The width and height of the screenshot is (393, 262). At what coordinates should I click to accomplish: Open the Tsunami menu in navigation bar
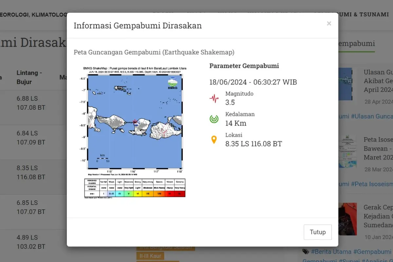pos(364,14)
